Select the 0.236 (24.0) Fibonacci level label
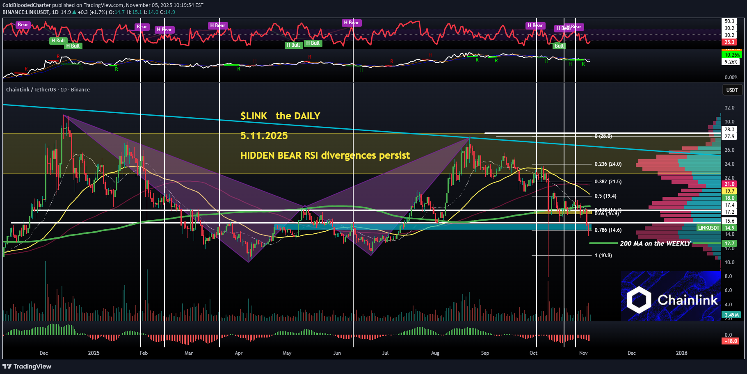This screenshot has height=374, width=747. 608,164
